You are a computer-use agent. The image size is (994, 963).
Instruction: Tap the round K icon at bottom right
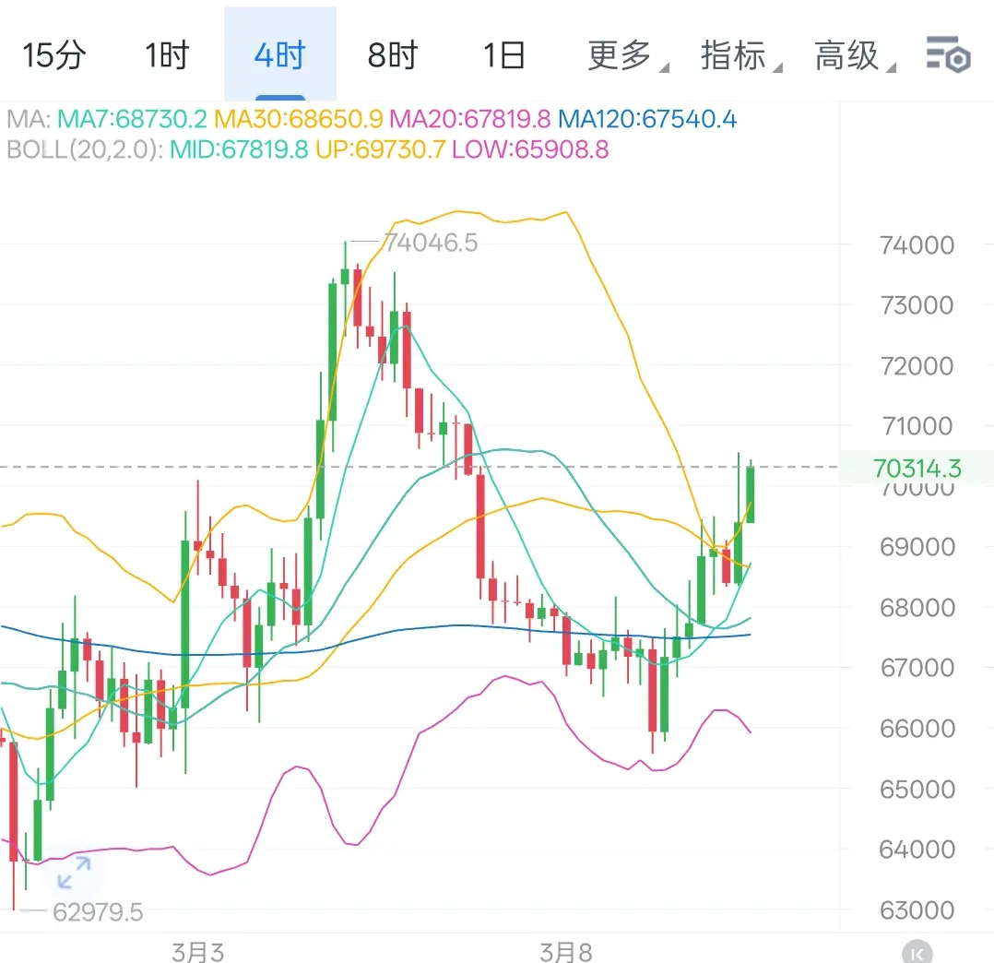[917, 953]
